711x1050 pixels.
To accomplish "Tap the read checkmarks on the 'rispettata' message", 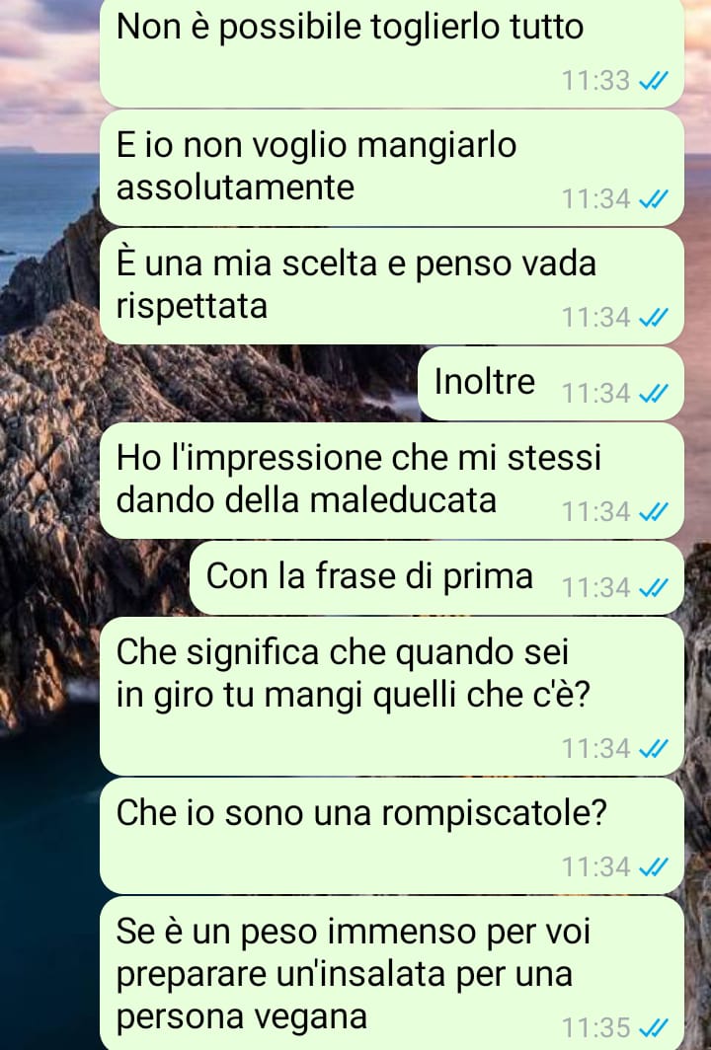I will pos(654,318).
